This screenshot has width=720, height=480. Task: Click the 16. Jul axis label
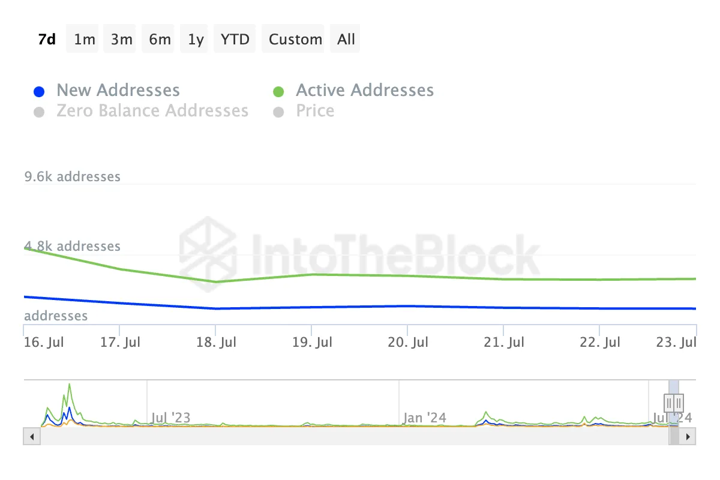tap(44, 343)
